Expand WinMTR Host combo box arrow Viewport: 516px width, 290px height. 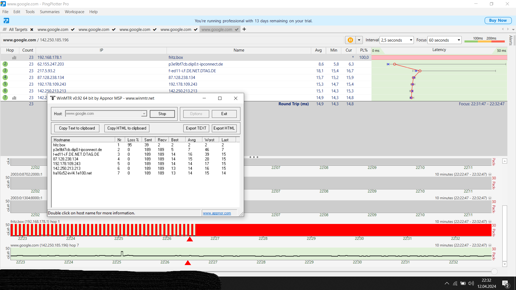tap(144, 114)
